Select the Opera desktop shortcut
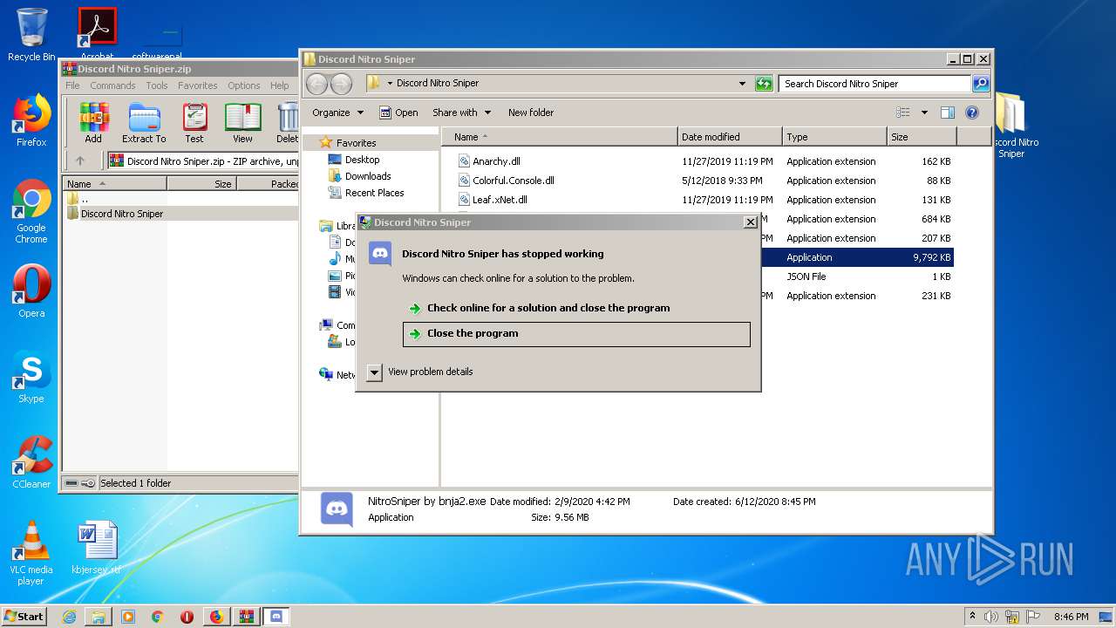The height and width of the screenshot is (628, 1116). click(x=31, y=291)
